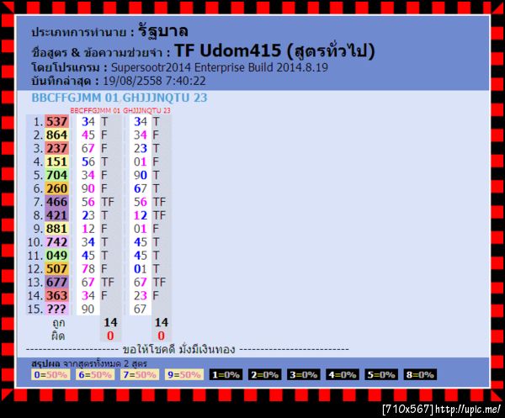
Task: Select result number 881 in row 9
Action: [56, 229]
